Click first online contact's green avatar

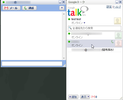point(118,35)
